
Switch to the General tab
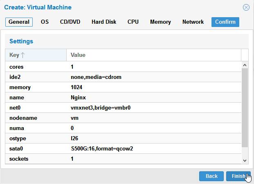(x=19, y=22)
